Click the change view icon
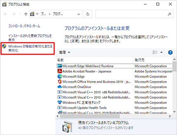The image size is (177, 135). pyautogui.click(x=155, y=52)
